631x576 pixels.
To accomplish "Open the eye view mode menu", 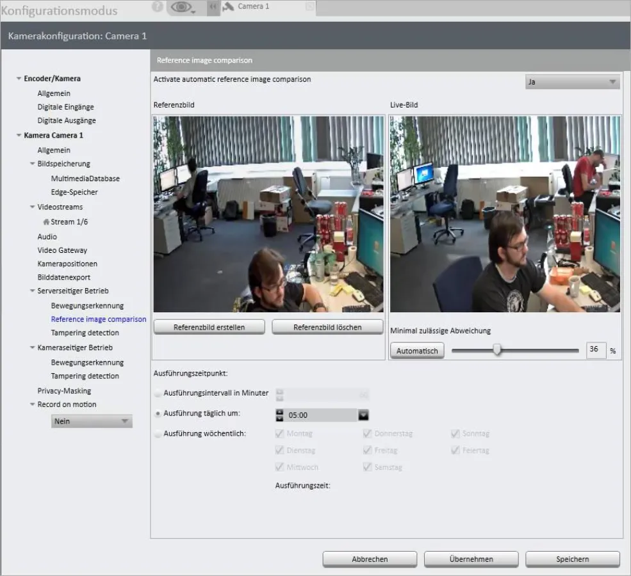I will [x=183, y=8].
